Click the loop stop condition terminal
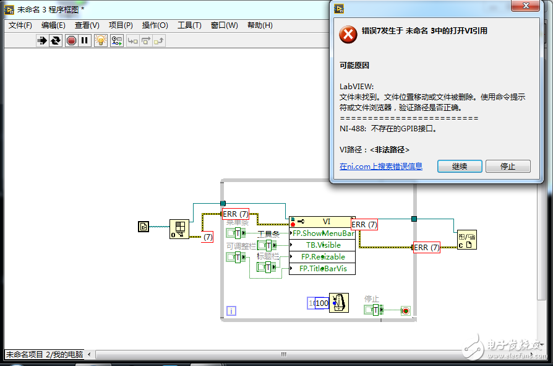Screen dimensions: 553x366 [406, 311]
